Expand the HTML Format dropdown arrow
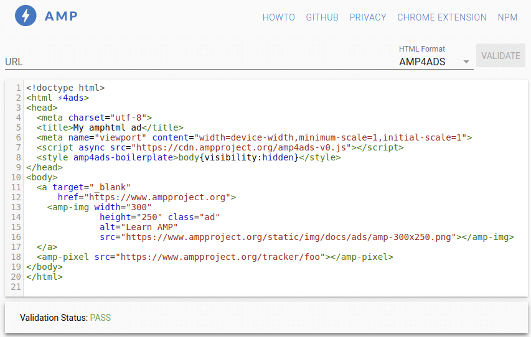531x337 pixels. (x=466, y=62)
